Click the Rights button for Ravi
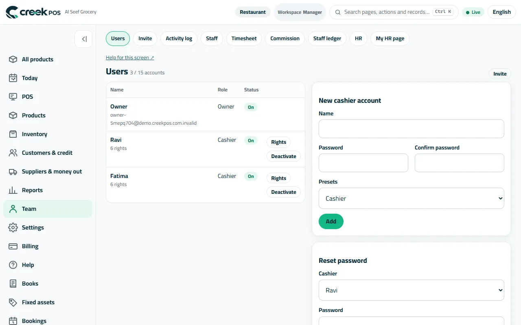The image size is (521, 325). coord(279,142)
